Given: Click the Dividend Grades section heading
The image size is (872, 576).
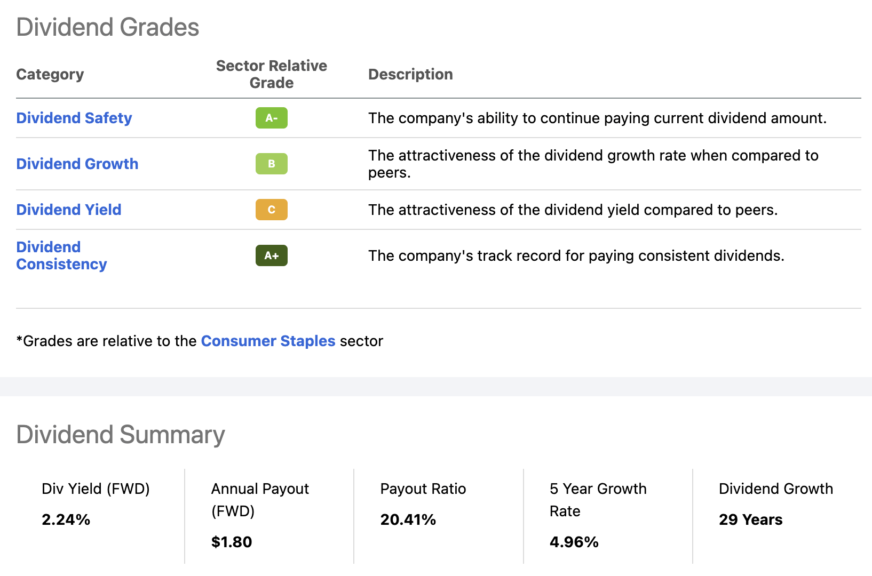Looking at the screenshot, I should [107, 27].
